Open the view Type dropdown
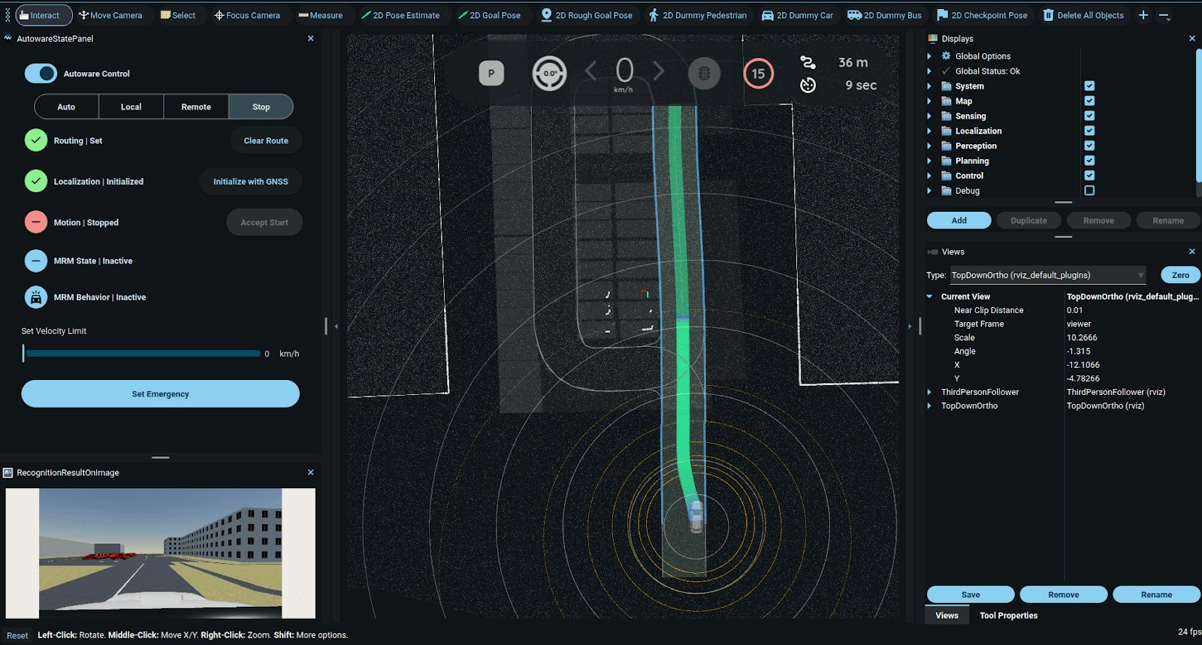The height and width of the screenshot is (645, 1202). [x=1048, y=276]
